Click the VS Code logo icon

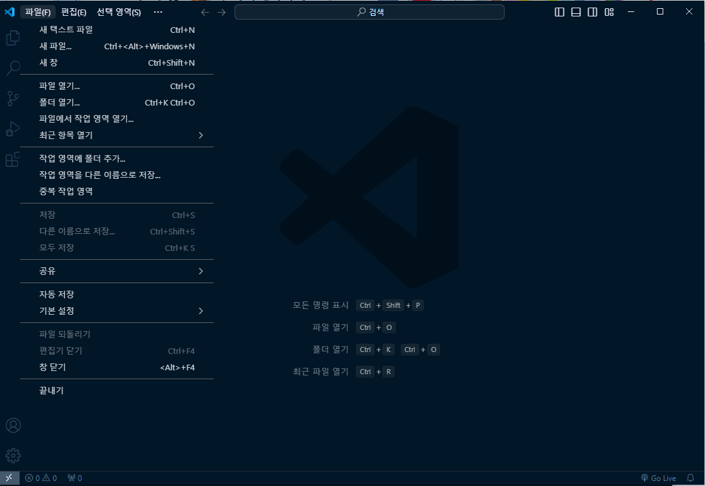point(9,12)
